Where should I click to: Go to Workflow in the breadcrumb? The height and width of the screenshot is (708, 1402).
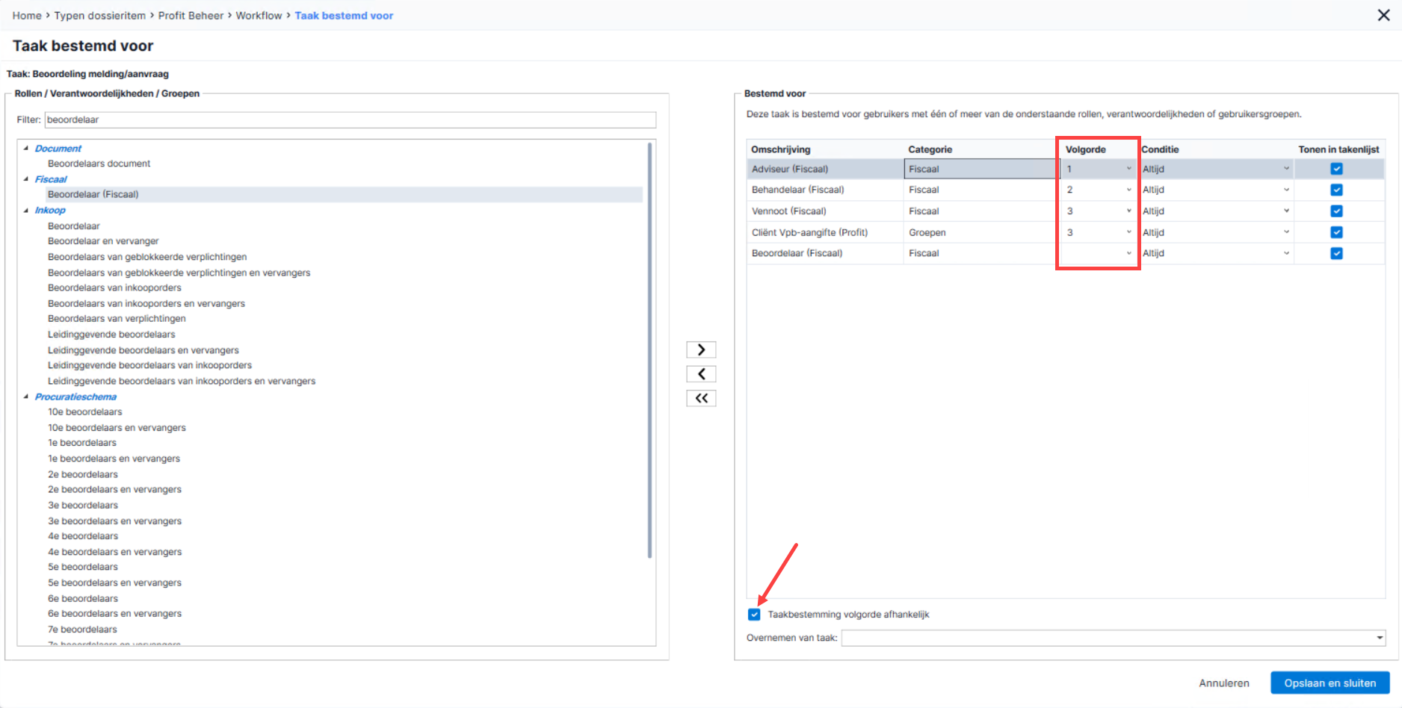click(x=259, y=16)
